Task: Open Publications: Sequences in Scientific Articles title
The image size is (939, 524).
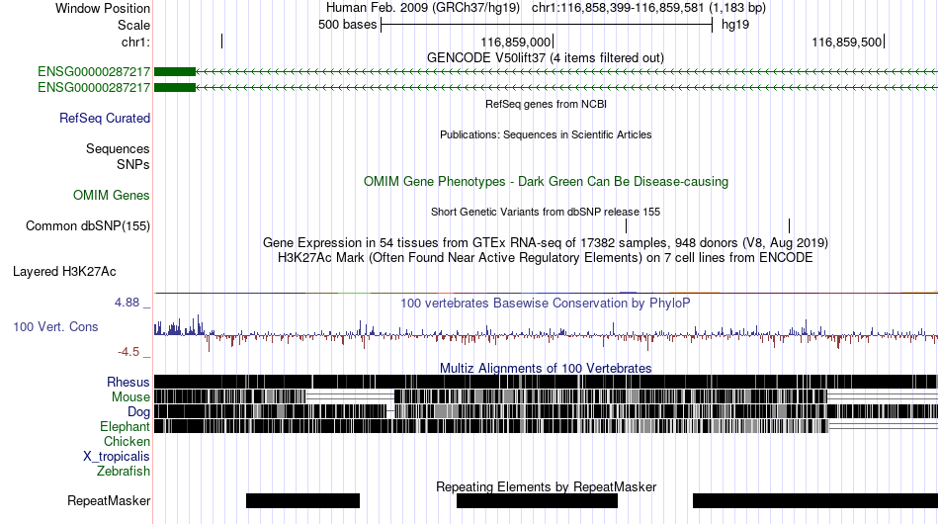Action: [546, 134]
